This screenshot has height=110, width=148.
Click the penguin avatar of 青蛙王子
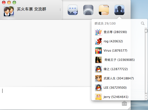(98, 60)
